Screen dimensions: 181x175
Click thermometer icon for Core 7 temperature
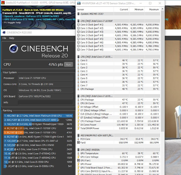tap(78, 86)
